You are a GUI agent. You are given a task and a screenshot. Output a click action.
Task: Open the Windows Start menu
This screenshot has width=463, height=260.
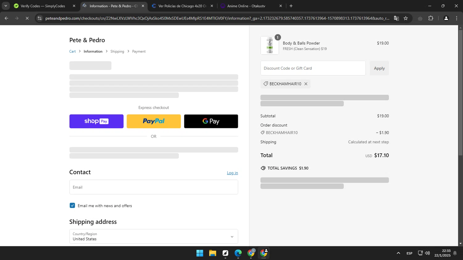200,253
